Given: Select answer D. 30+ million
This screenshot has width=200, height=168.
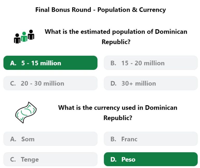Looking at the screenshot, I should pos(151,83).
